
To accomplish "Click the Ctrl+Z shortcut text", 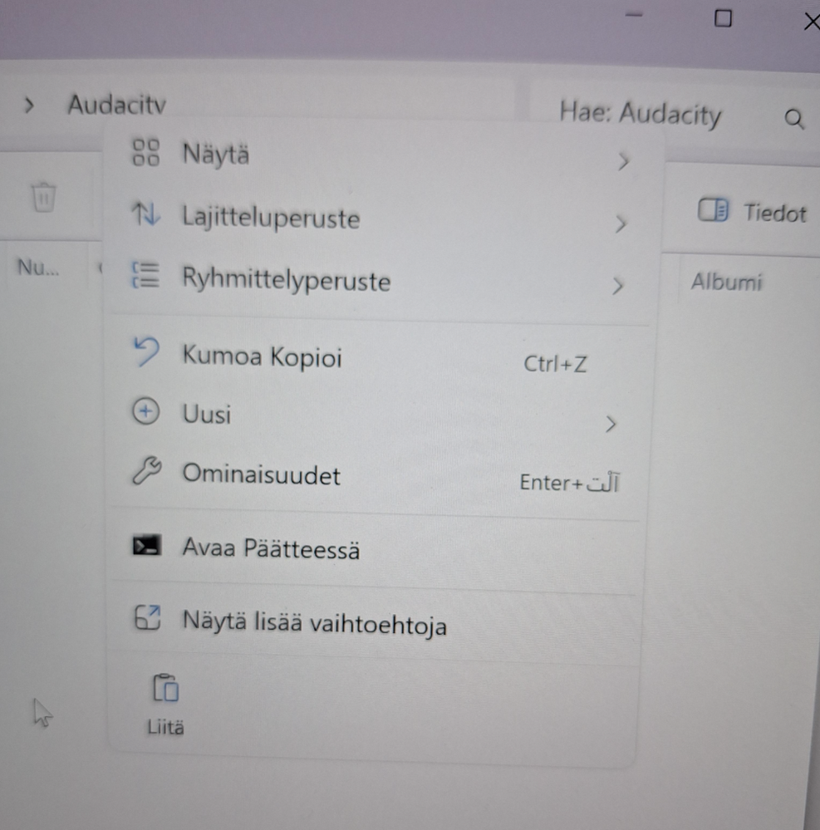I will 555,364.
